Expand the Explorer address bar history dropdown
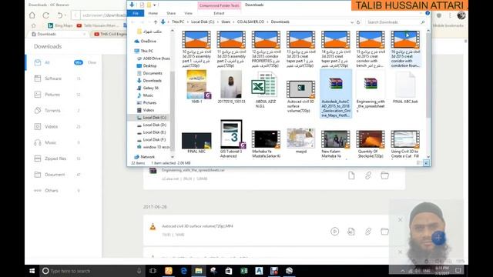The width and height of the screenshot is (493, 277). tap(352, 22)
